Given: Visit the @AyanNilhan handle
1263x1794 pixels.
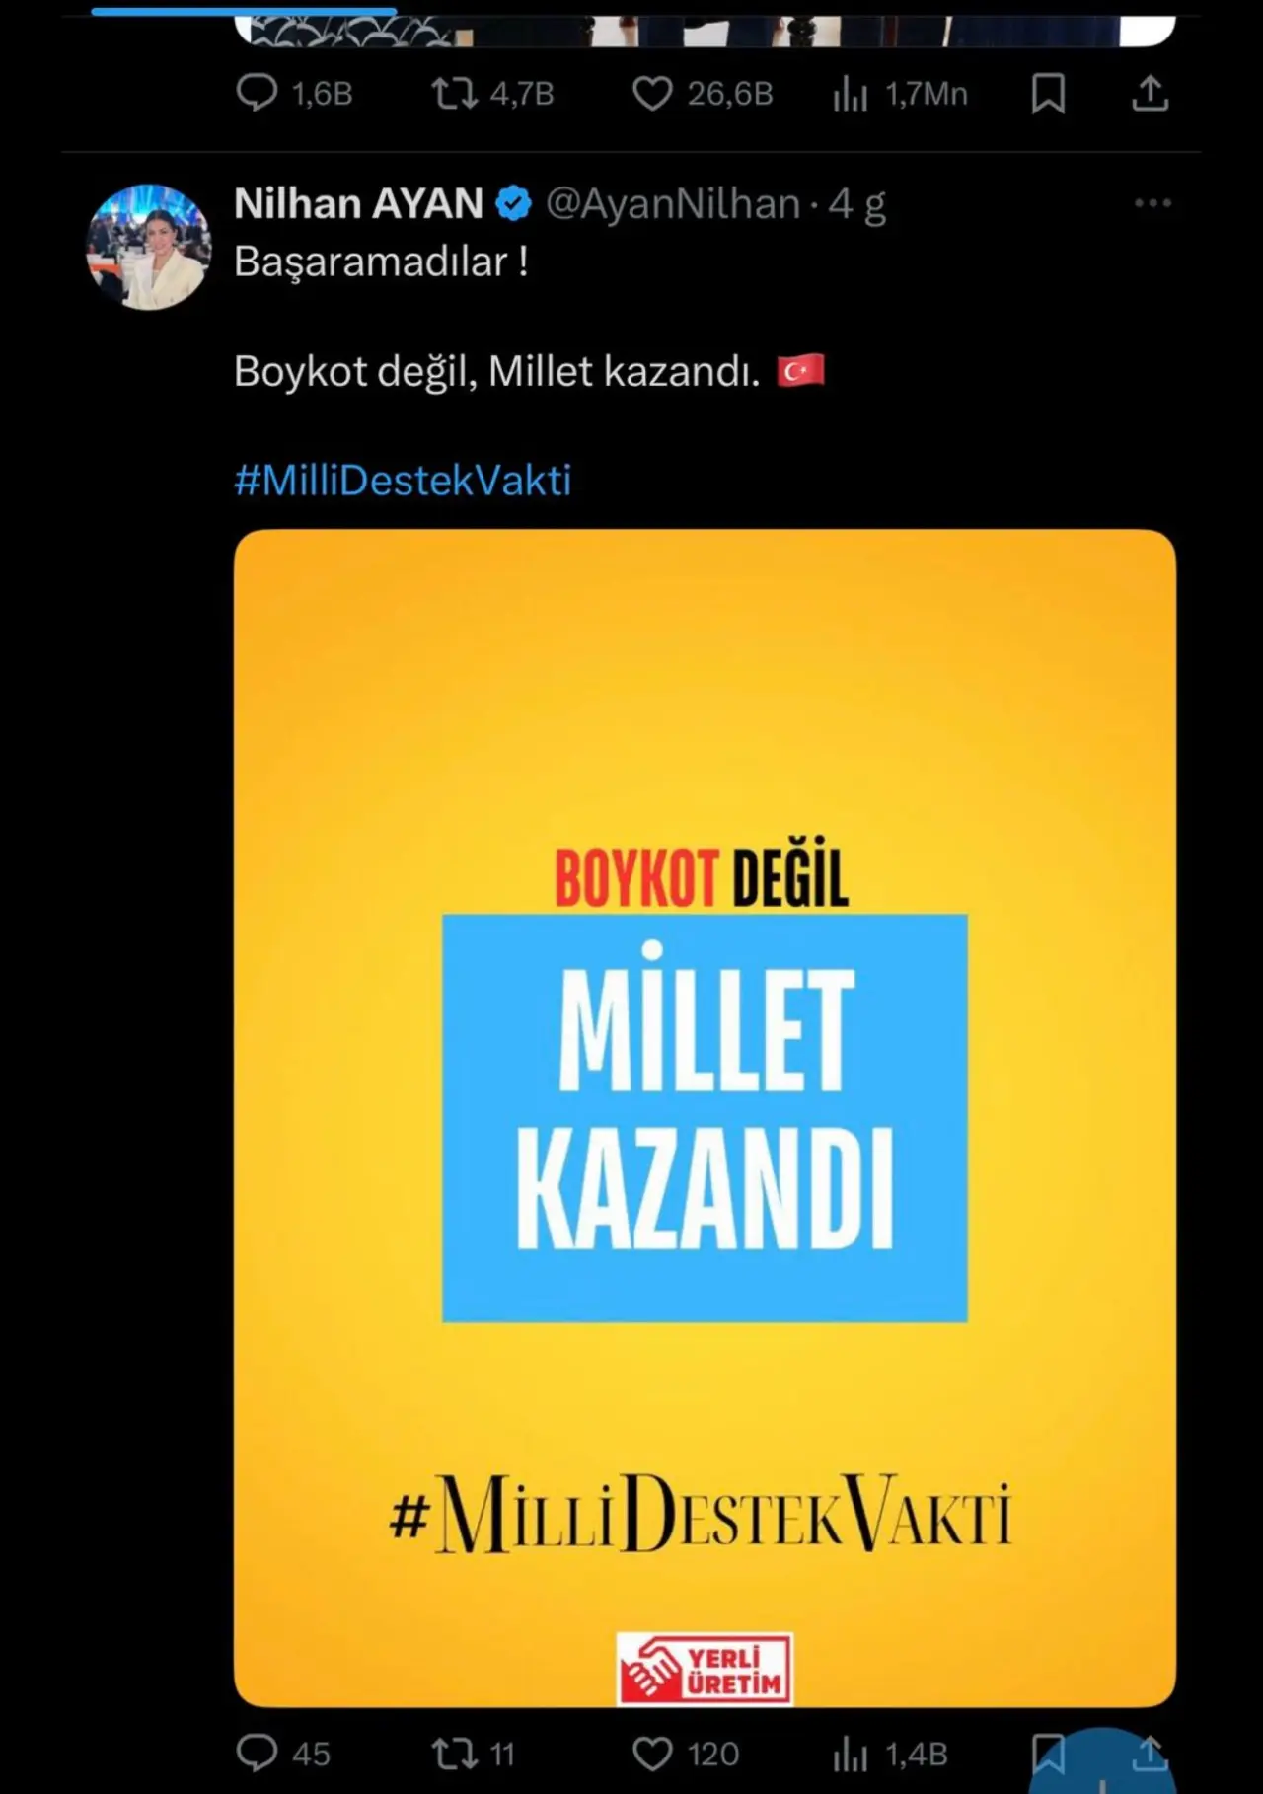Looking at the screenshot, I should 673,204.
